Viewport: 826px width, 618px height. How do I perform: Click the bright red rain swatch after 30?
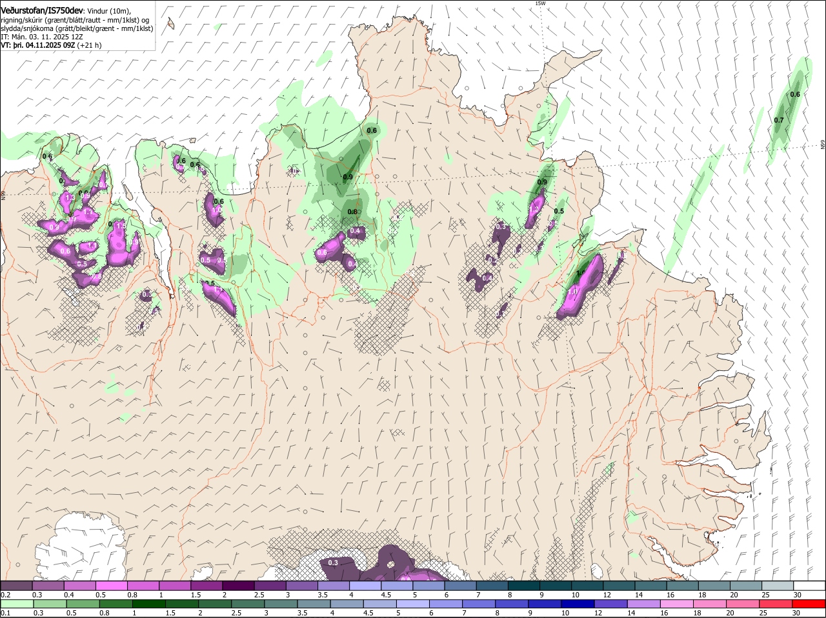pos(810,603)
